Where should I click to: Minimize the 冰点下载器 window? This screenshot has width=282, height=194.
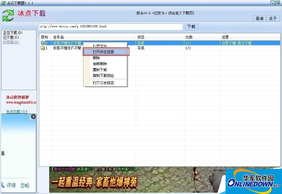click(273, 3)
